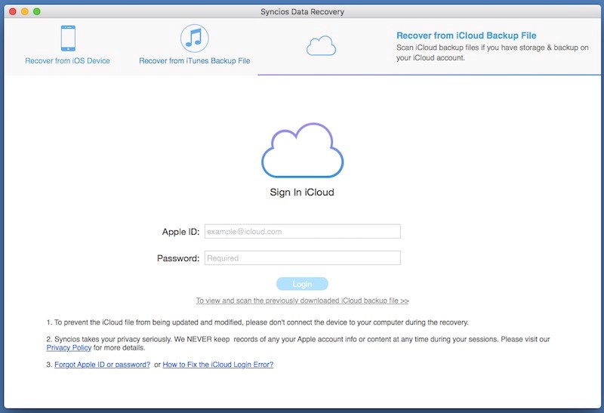Focus the Password text field

tap(302, 258)
